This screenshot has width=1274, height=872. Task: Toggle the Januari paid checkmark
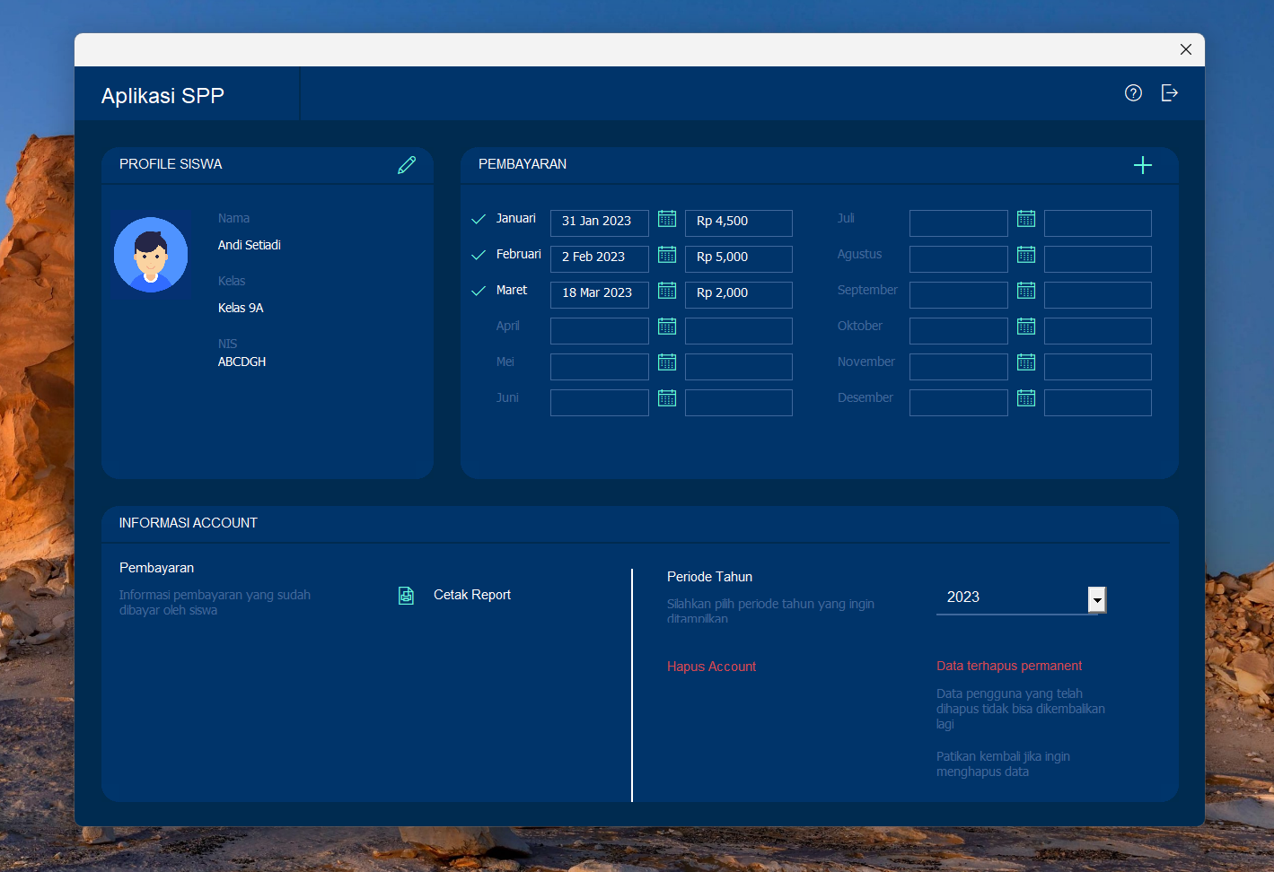click(x=479, y=219)
